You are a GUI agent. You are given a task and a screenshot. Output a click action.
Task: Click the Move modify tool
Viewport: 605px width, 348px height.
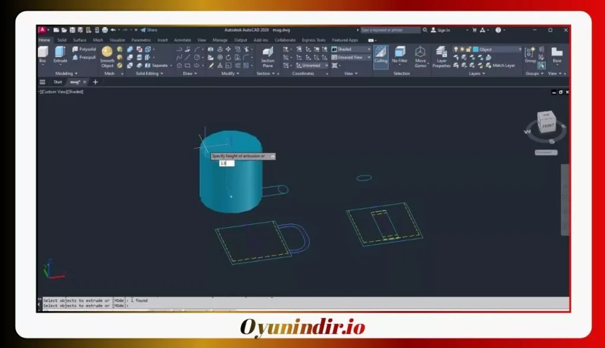229,49
